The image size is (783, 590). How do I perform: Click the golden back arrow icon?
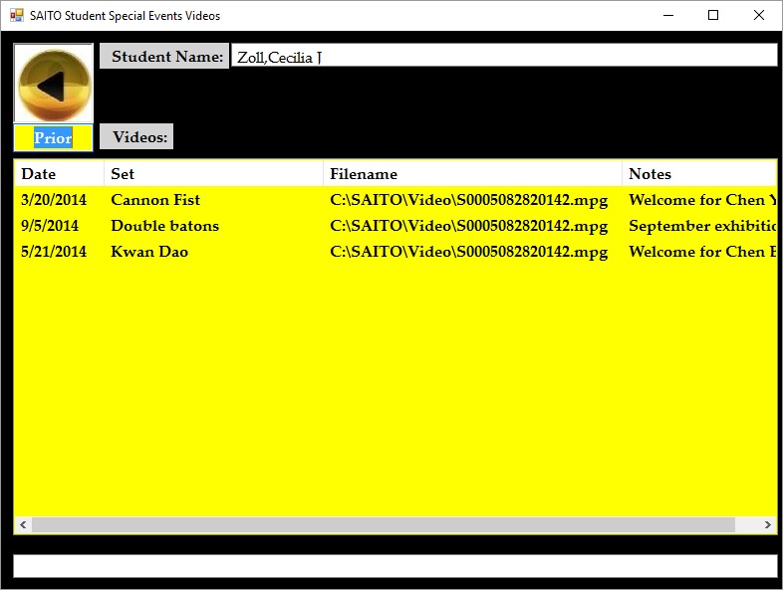(53, 85)
